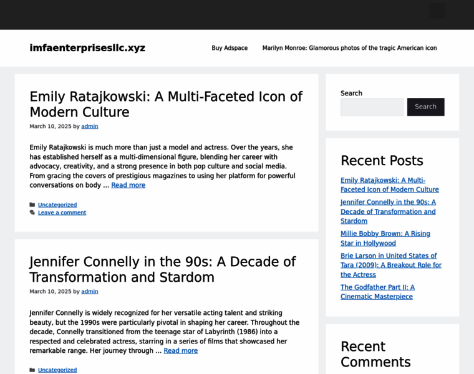Open Uncategorized category under Jennifer Connelly post
474x374 pixels.
pos(57,370)
